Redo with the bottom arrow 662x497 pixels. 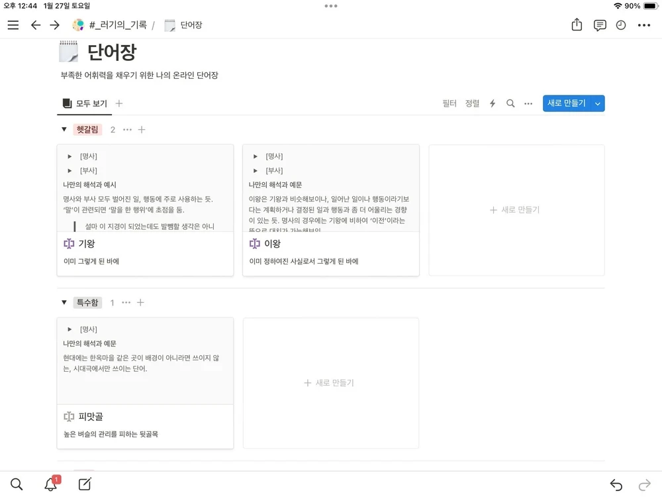644,485
